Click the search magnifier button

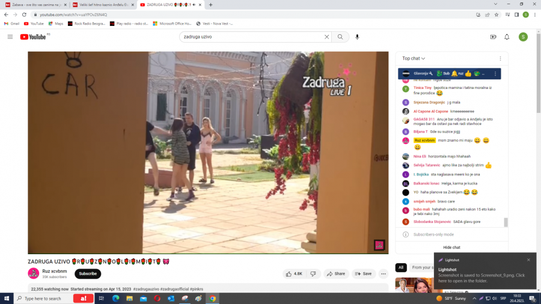pyautogui.click(x=340, y=37)
